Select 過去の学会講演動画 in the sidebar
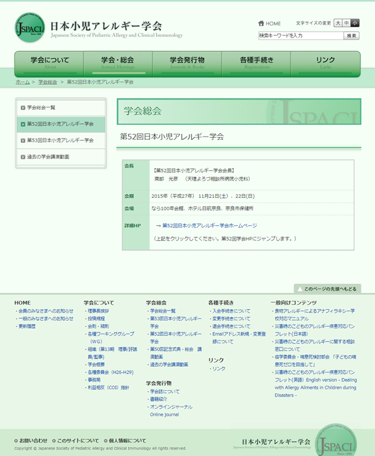Screen dimensions: 375x456 click(x=61, y=157)
